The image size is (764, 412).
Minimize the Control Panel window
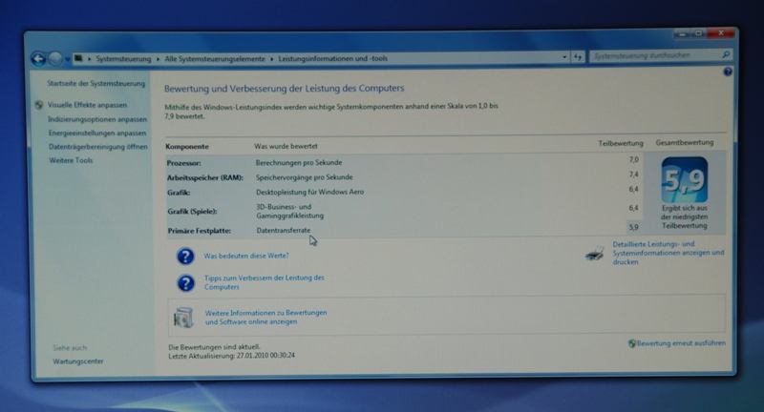[x=682, y=34]
